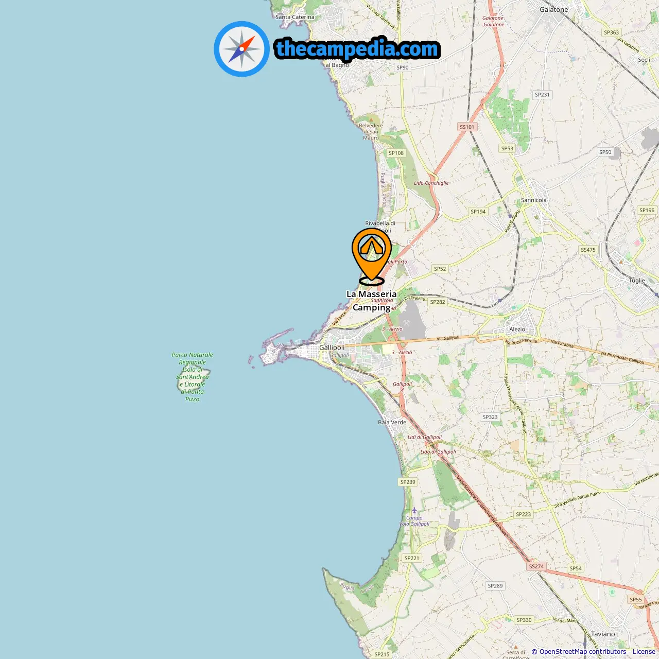This screenshot has height=659, width=659.
Task: Click the Taviano town label
Action: pyautogui.click(x=603, y=634)
